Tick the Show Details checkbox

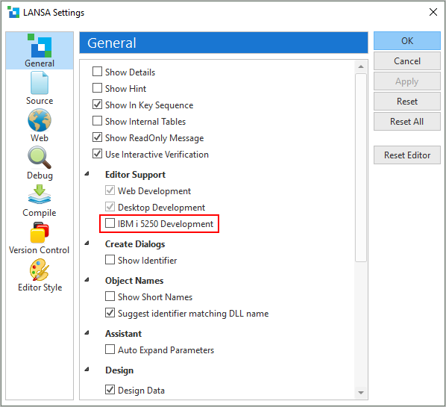pyautogui.click(x=97, y=72)
